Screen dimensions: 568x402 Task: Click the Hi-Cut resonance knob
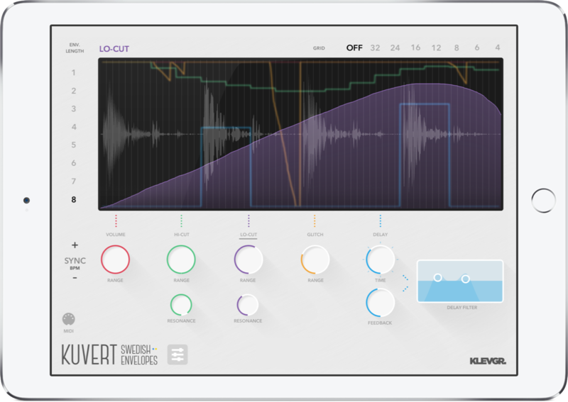pyautogui.click(x=181, y=304)
